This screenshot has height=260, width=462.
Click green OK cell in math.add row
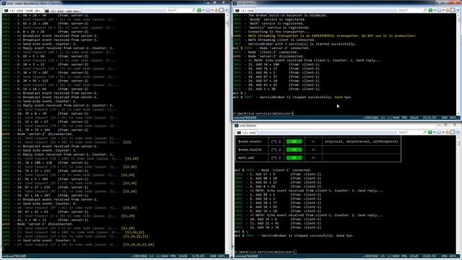[294, 158]
